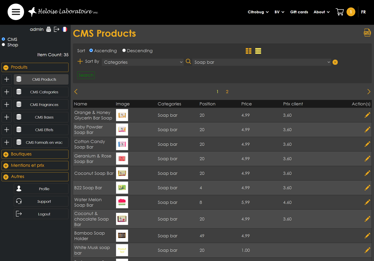This screenshot has width=374, height=261.
Task: Switch to grid view layout
Action: pyautogui.click(x=248, y=51)
